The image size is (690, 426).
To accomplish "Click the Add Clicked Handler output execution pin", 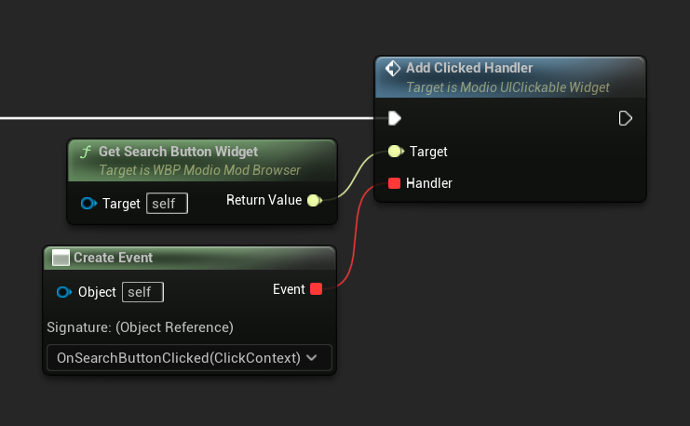I will tap(626, 118).
